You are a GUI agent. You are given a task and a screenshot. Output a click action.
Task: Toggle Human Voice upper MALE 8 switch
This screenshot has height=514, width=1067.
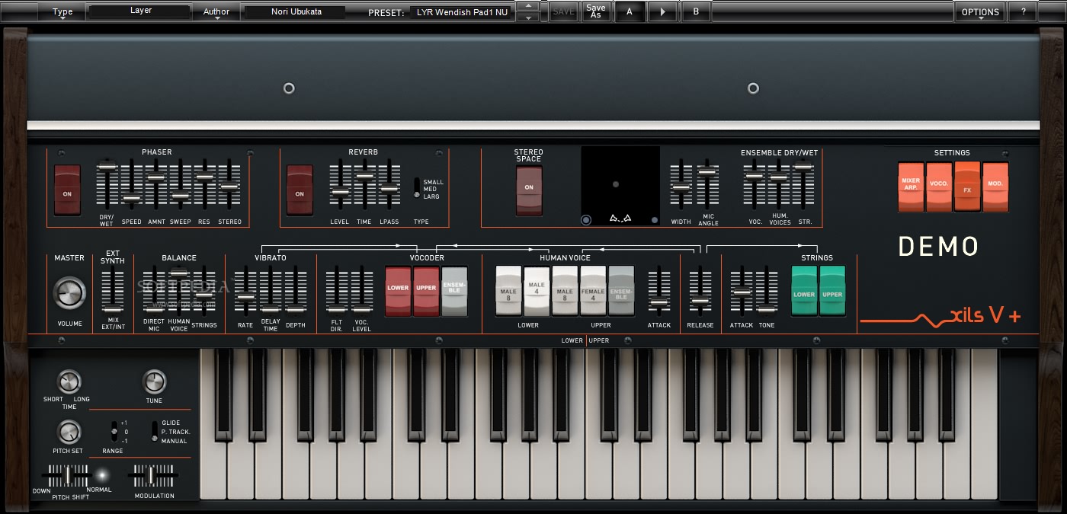pos(565,291)
